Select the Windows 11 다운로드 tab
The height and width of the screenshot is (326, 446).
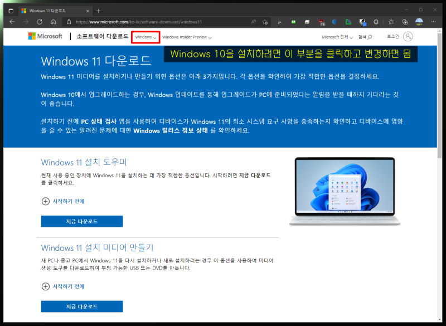(x=55, y=11)
